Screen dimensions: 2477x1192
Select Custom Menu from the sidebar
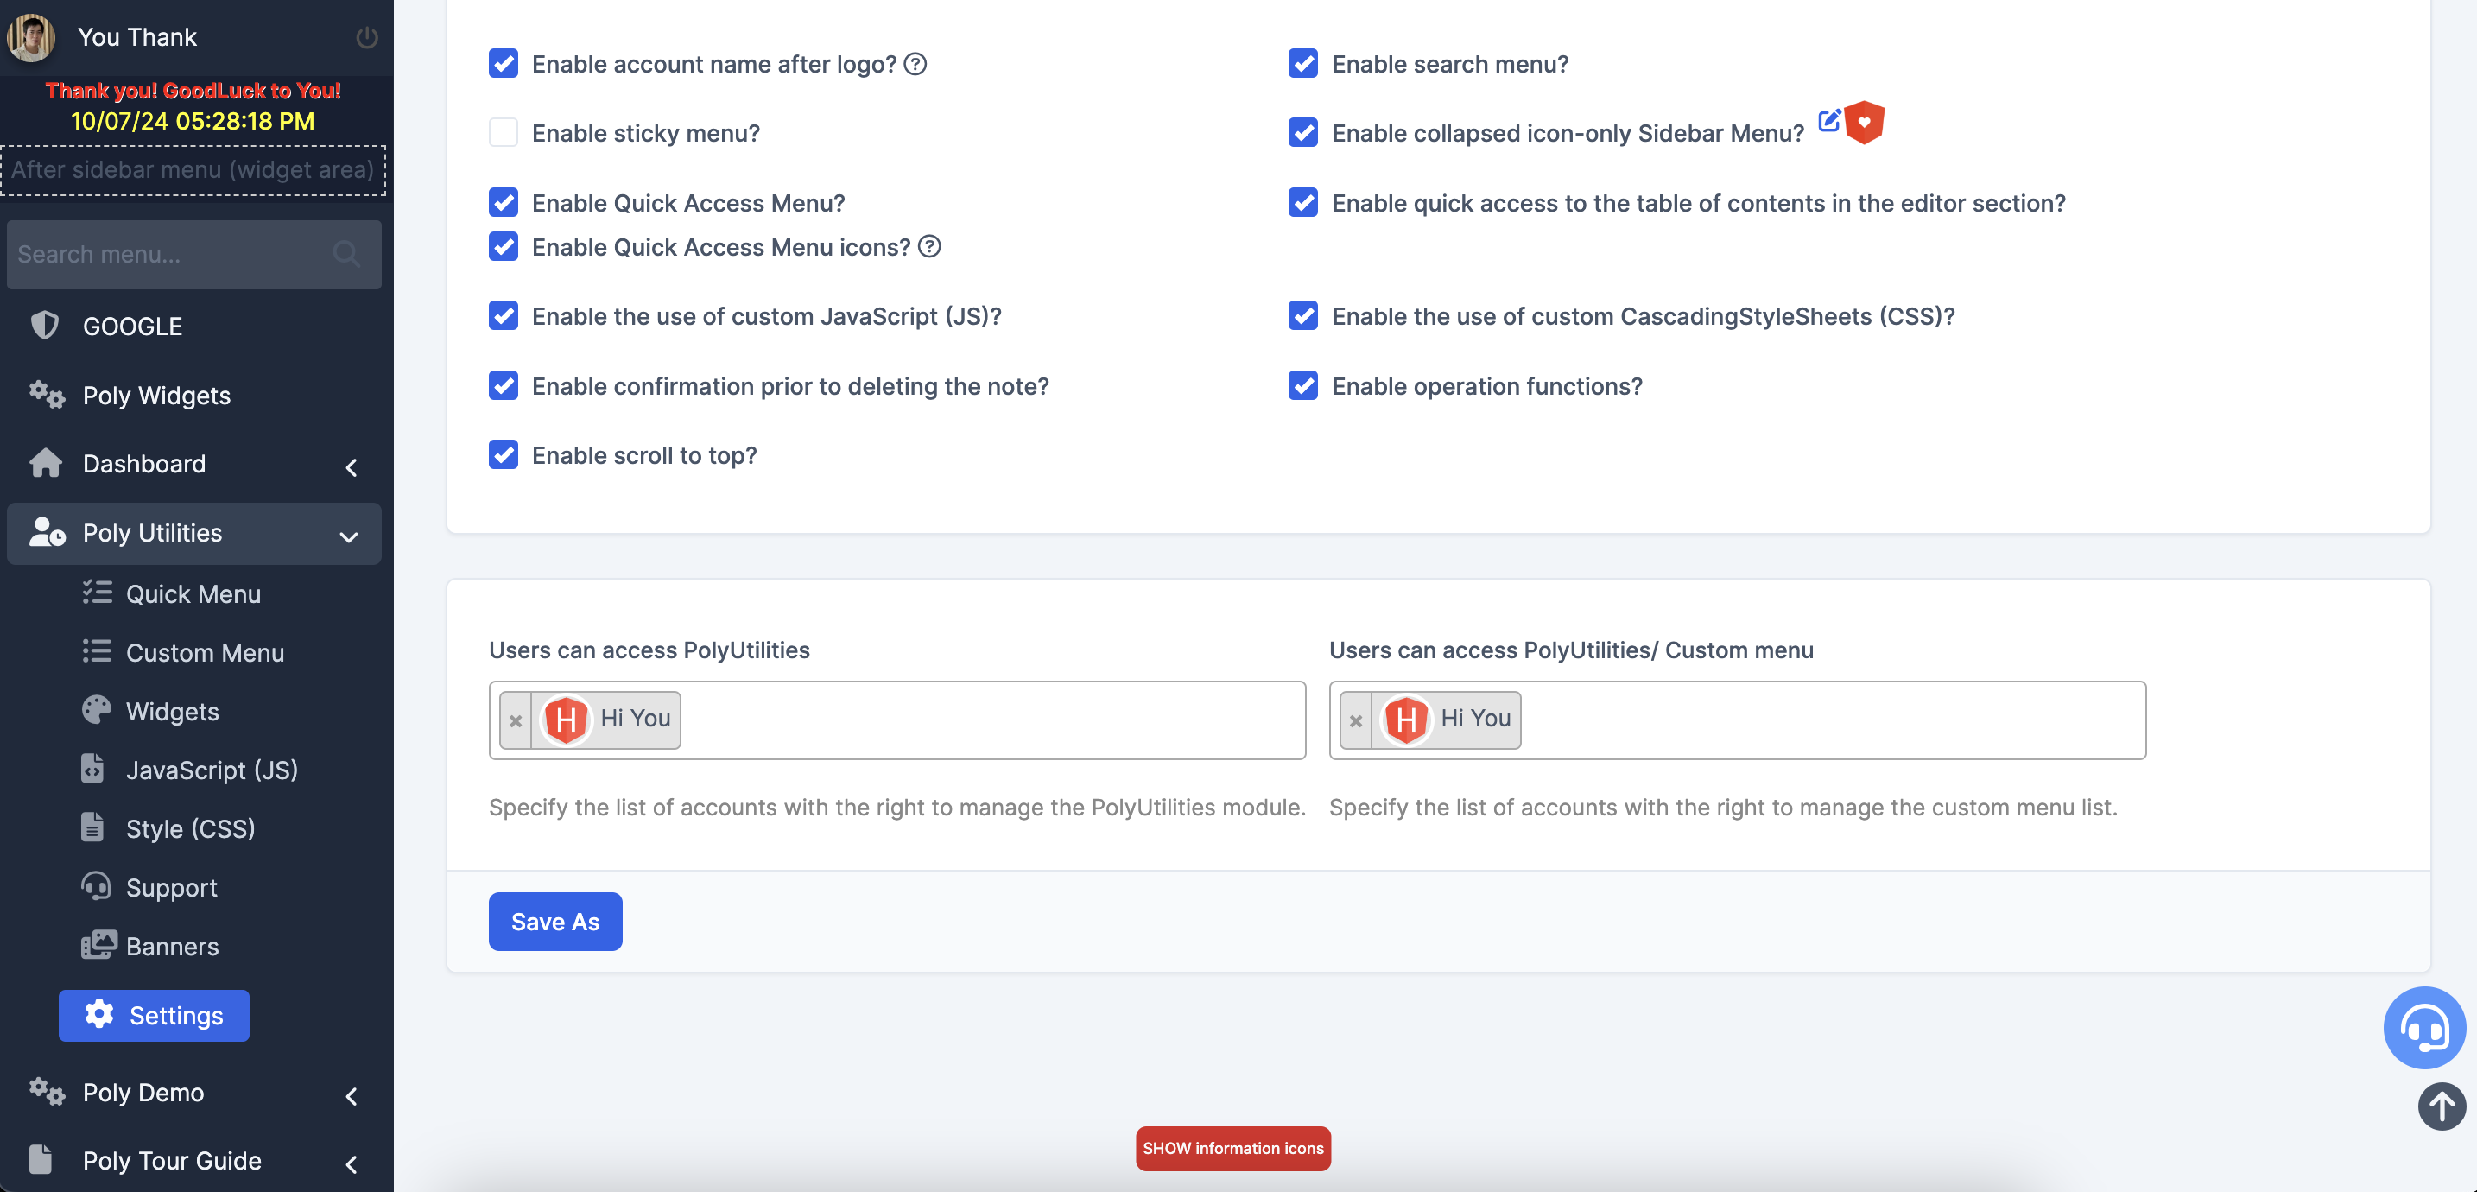coord(205,652)
